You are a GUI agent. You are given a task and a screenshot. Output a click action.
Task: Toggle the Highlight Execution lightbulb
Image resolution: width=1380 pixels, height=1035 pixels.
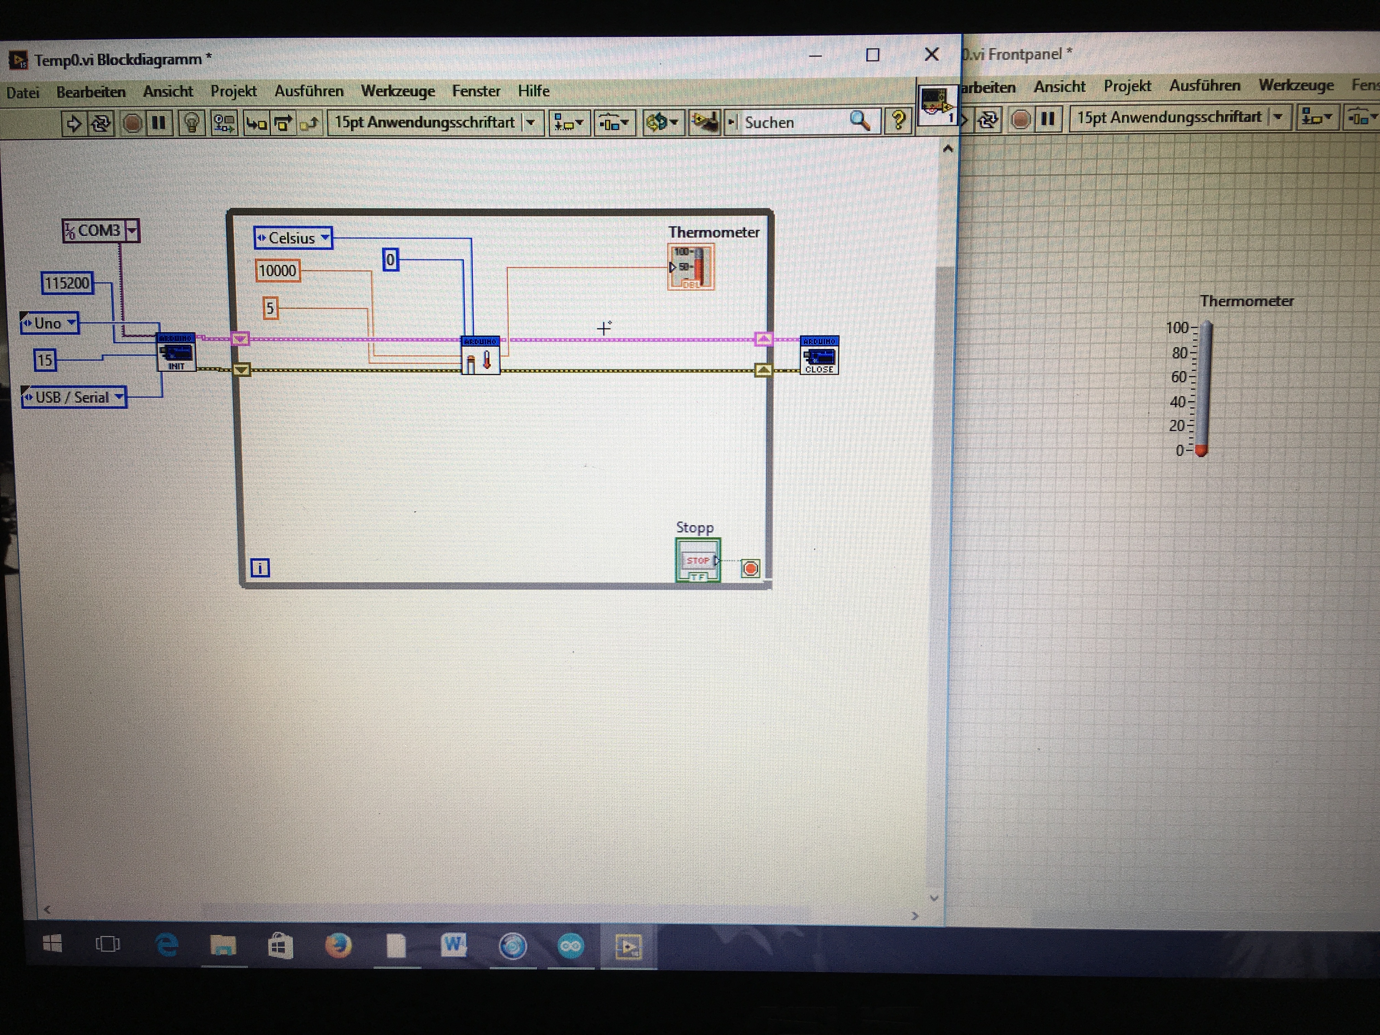tap(192, 123)
